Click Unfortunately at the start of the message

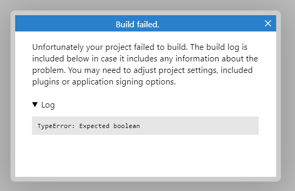point(58,47)
